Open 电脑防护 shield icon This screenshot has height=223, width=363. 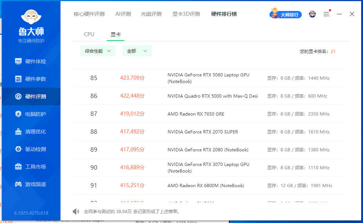pyautogui.click(x=18, y=114)
